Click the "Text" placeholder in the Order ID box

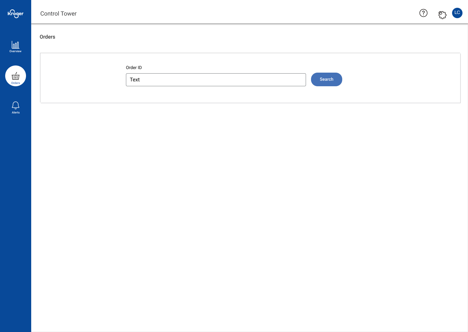(x=135, y=80)
